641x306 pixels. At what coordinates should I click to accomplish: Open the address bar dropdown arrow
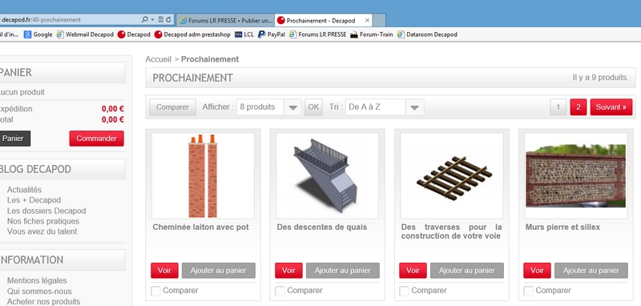pyautogui.click(x=153, y=19)
